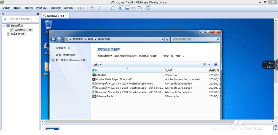Click the network speed floating widget

270,65
